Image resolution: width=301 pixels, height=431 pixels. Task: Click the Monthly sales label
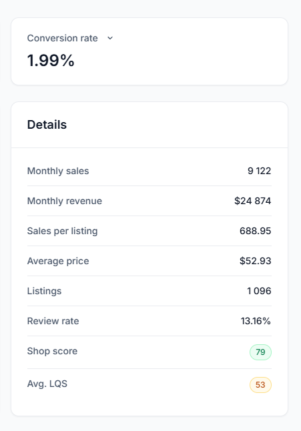click(x=58, y=171)
